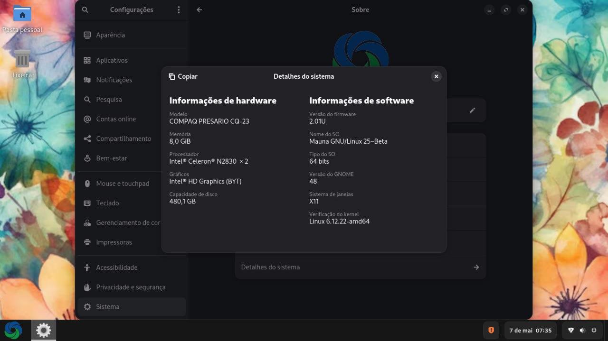Click firmware version value 2.01U

click(317, 121)
